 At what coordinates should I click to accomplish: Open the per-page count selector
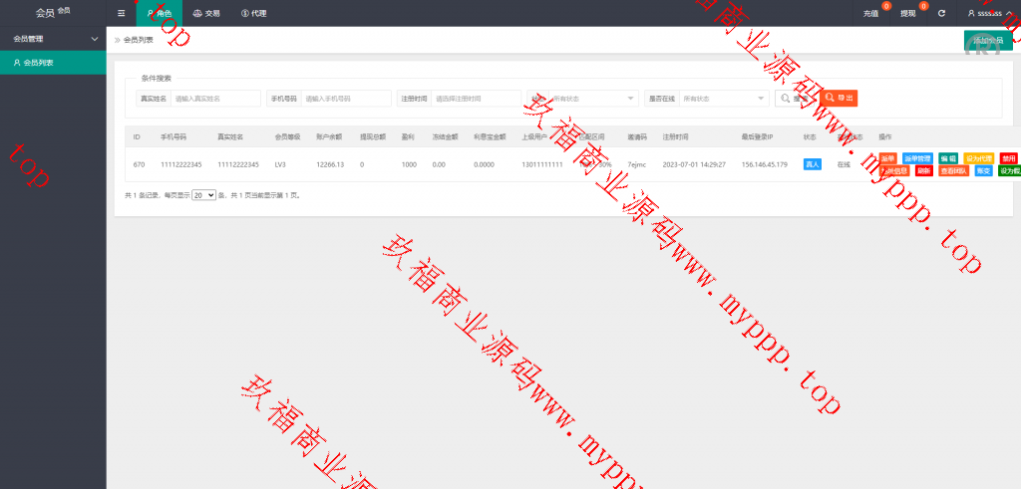pos(204,196)
